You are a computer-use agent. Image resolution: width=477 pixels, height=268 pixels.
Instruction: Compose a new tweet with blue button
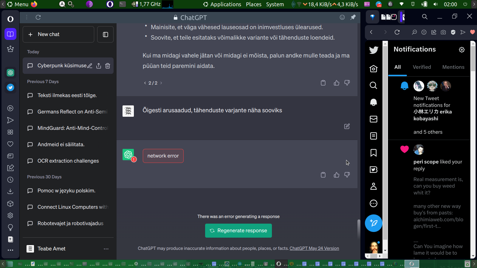(374, 223)
